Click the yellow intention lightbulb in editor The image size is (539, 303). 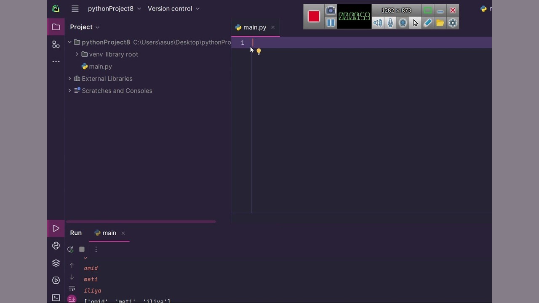click(x=259, y=51)
